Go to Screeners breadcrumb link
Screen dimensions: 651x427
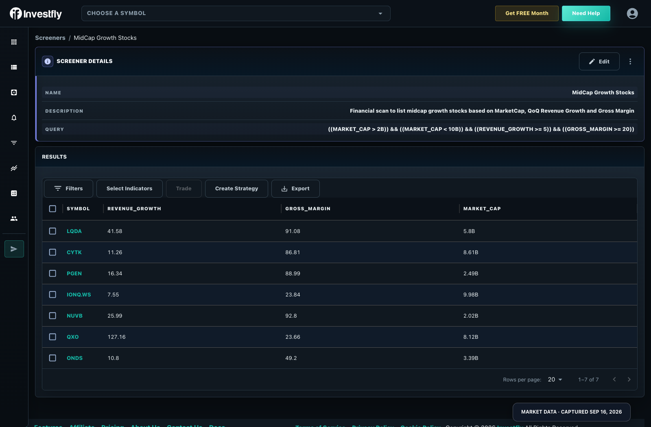click(x=50, y=38)
